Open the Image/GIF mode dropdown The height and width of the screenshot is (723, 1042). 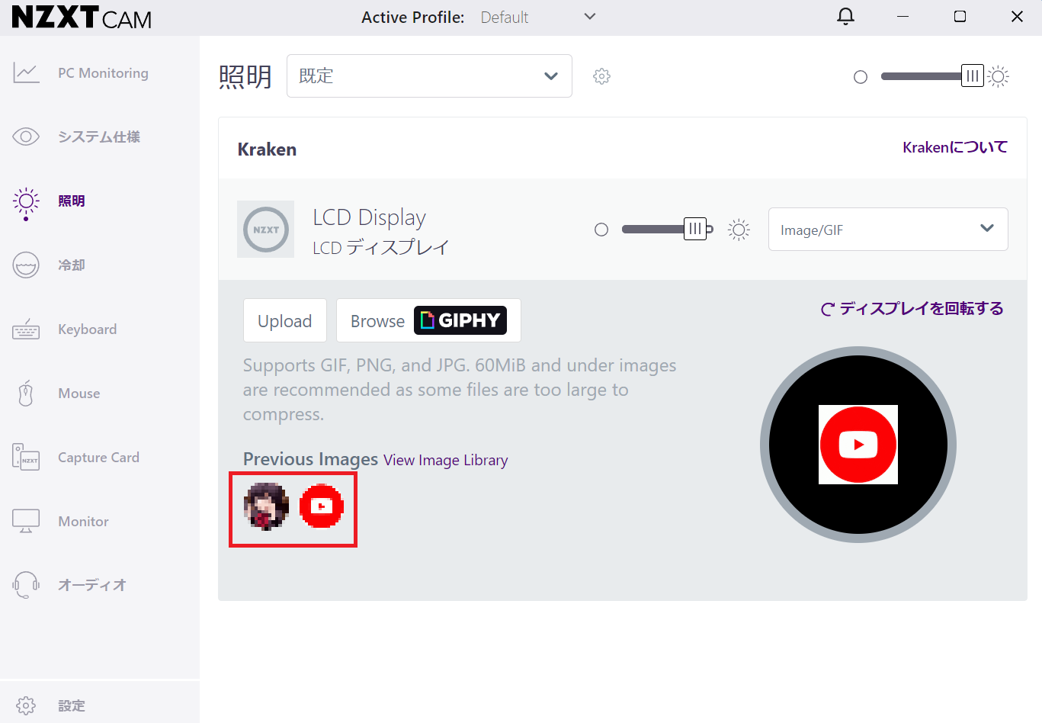tap(888, 230)
